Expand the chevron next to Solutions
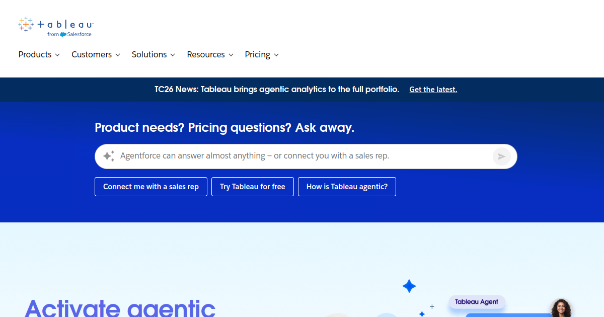This screenshot has width=604, height=317. [173, 55]
